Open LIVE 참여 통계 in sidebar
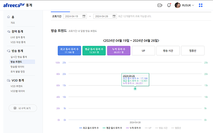Viewport: 213px width, 133px height. point(18,37)
